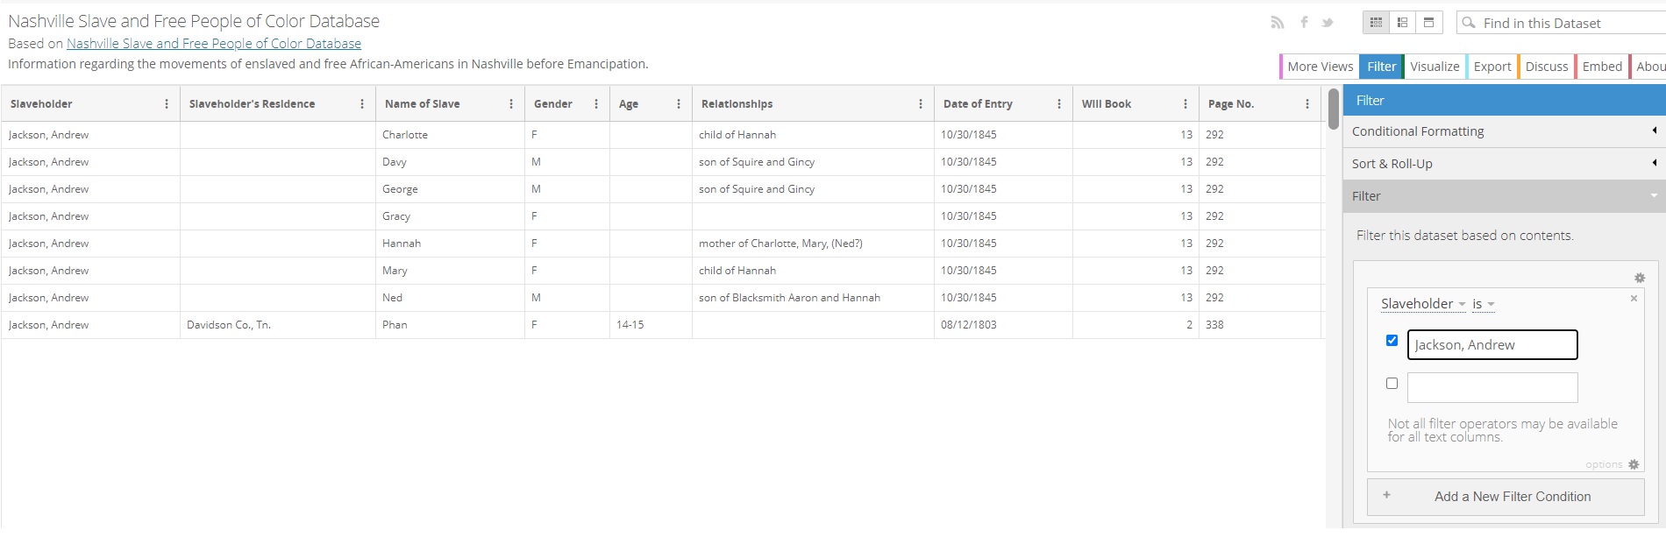Open Nashville Slave and Free People link
Screen dimensions: 1666x537
(x=214, y=44)
